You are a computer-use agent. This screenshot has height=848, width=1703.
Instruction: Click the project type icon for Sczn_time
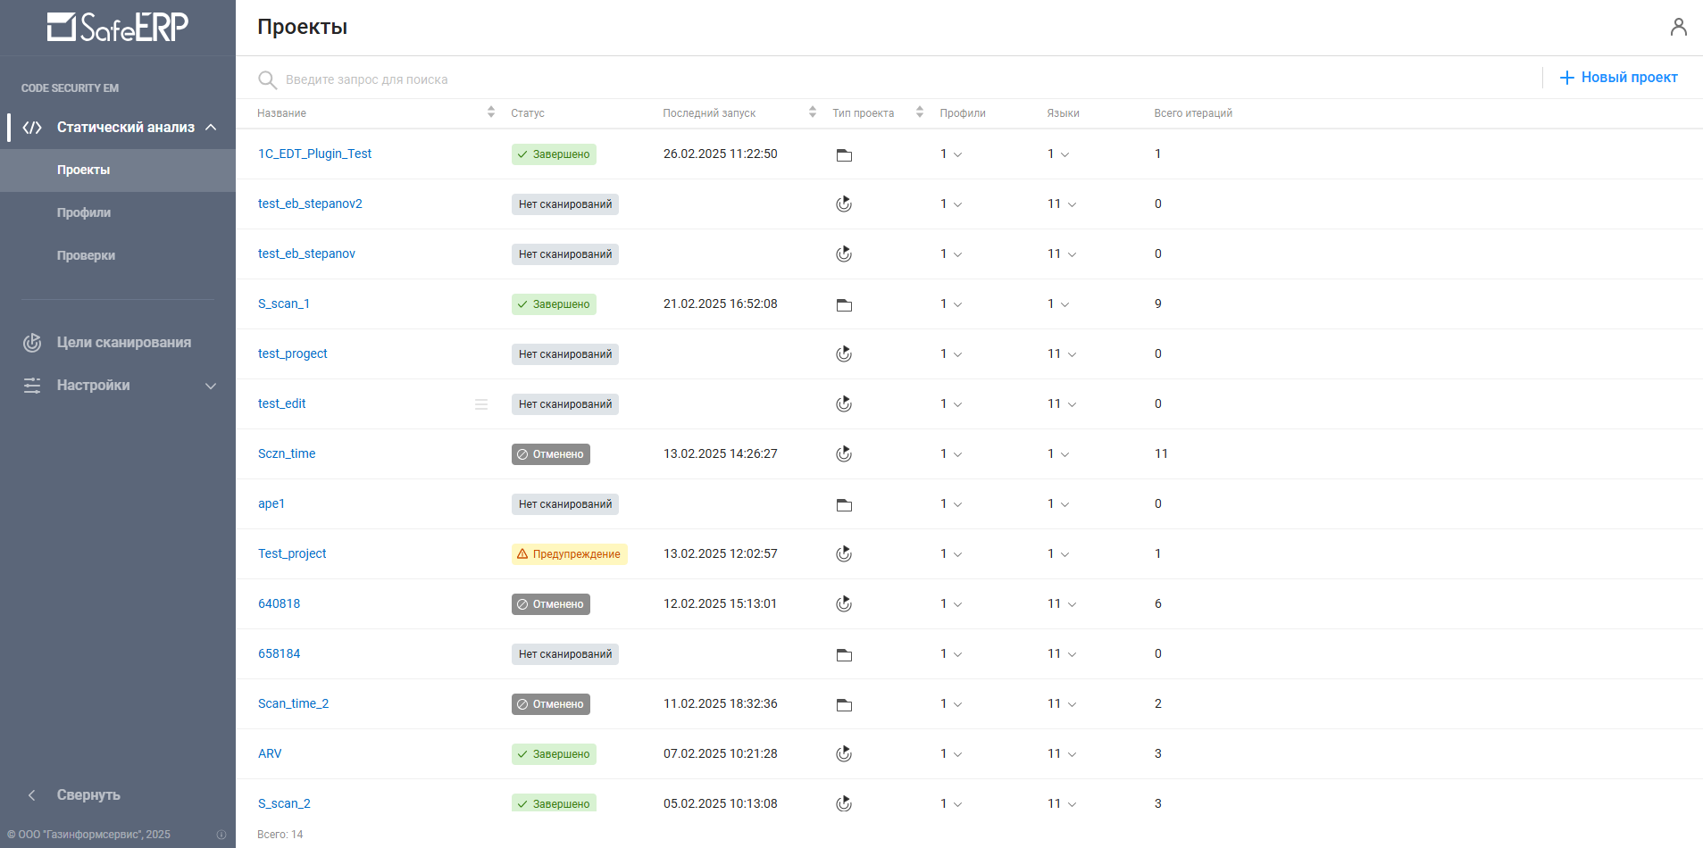tap(844, 454)
